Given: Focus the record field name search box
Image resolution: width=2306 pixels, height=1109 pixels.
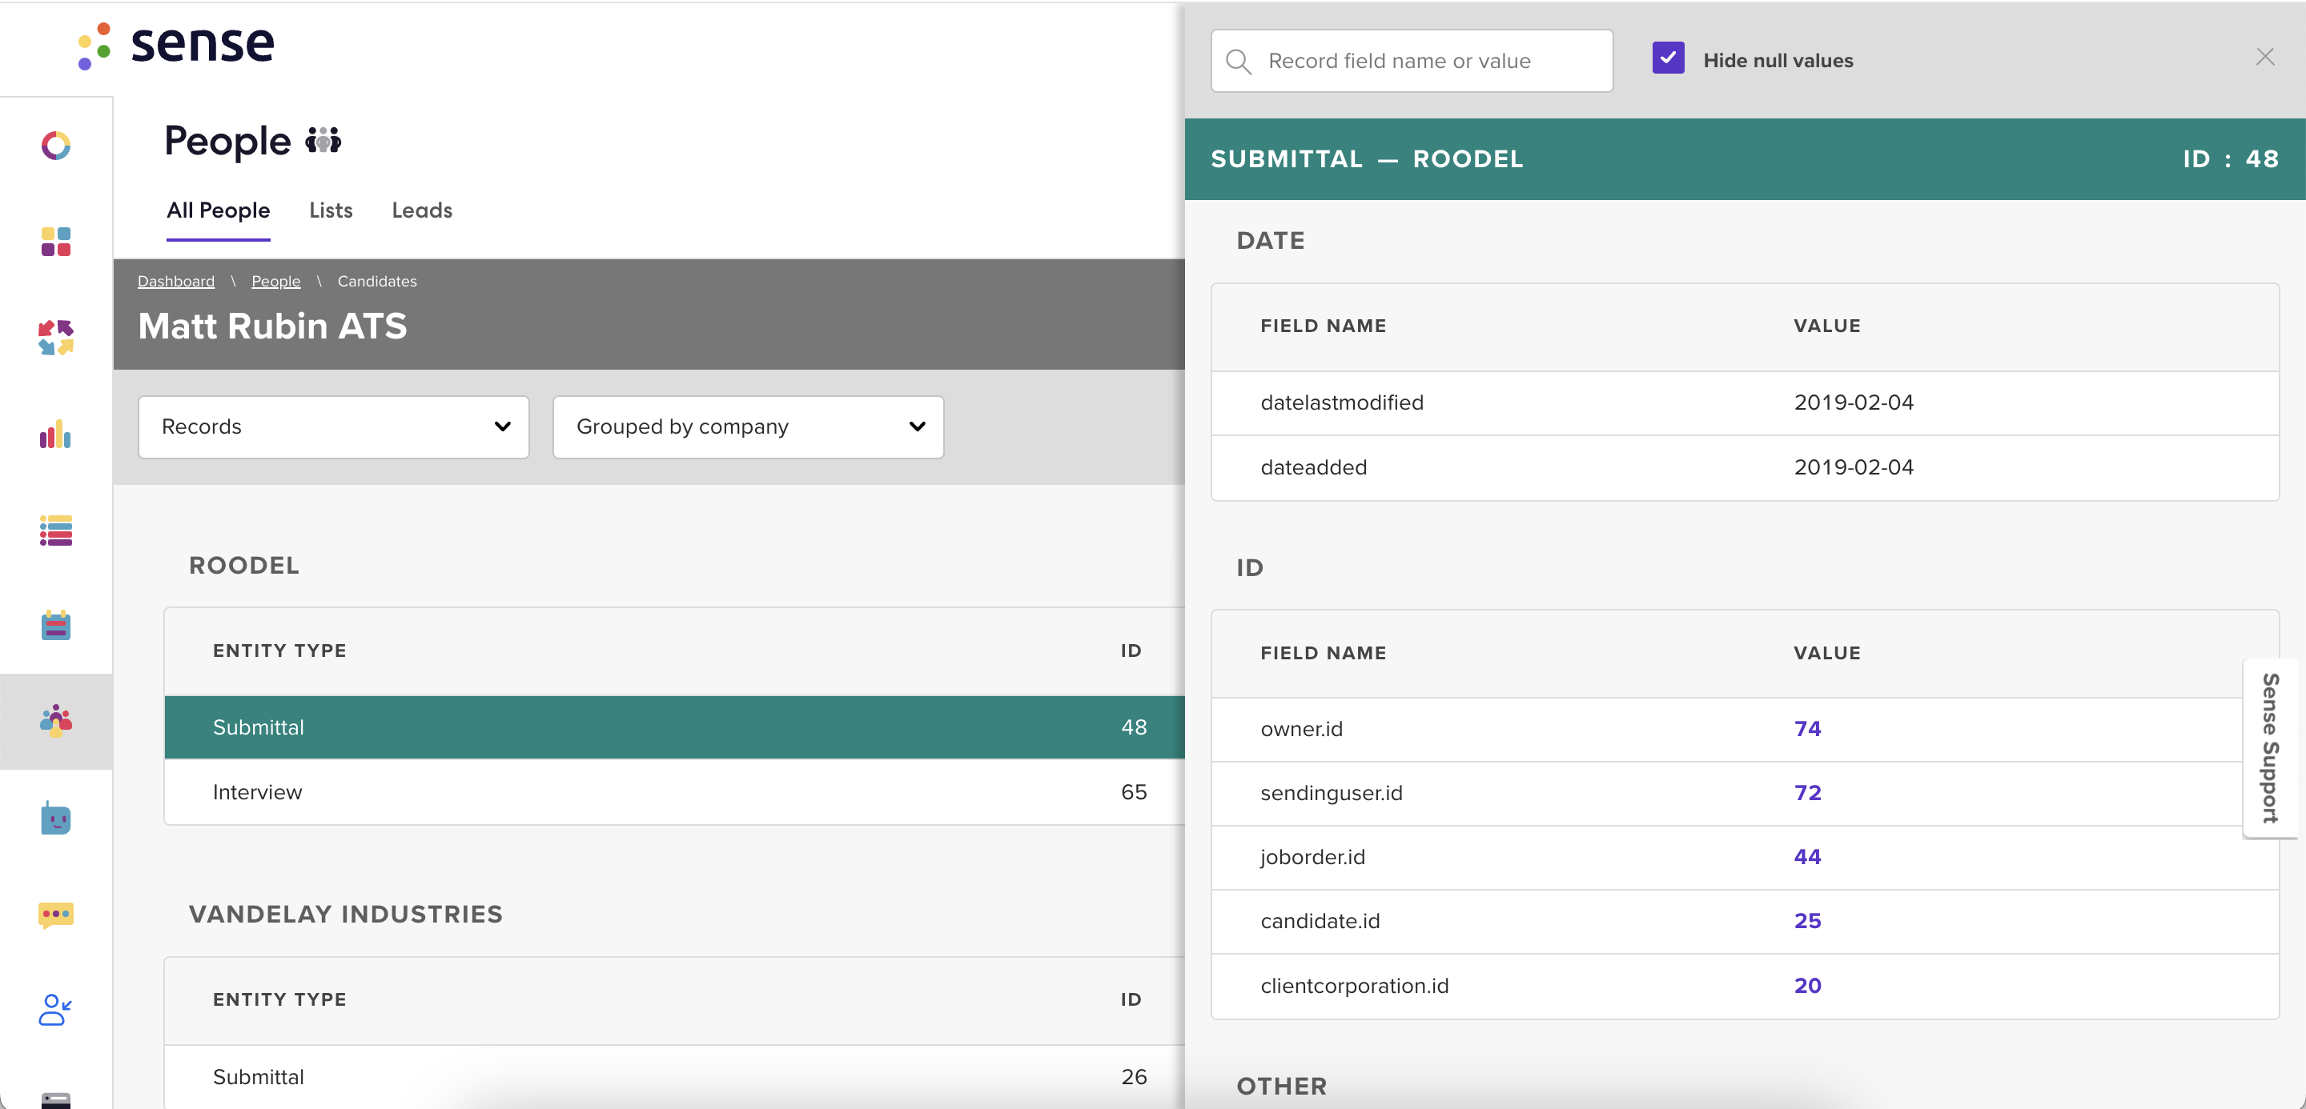Looking at the screenshot, I should [1412, 61].
